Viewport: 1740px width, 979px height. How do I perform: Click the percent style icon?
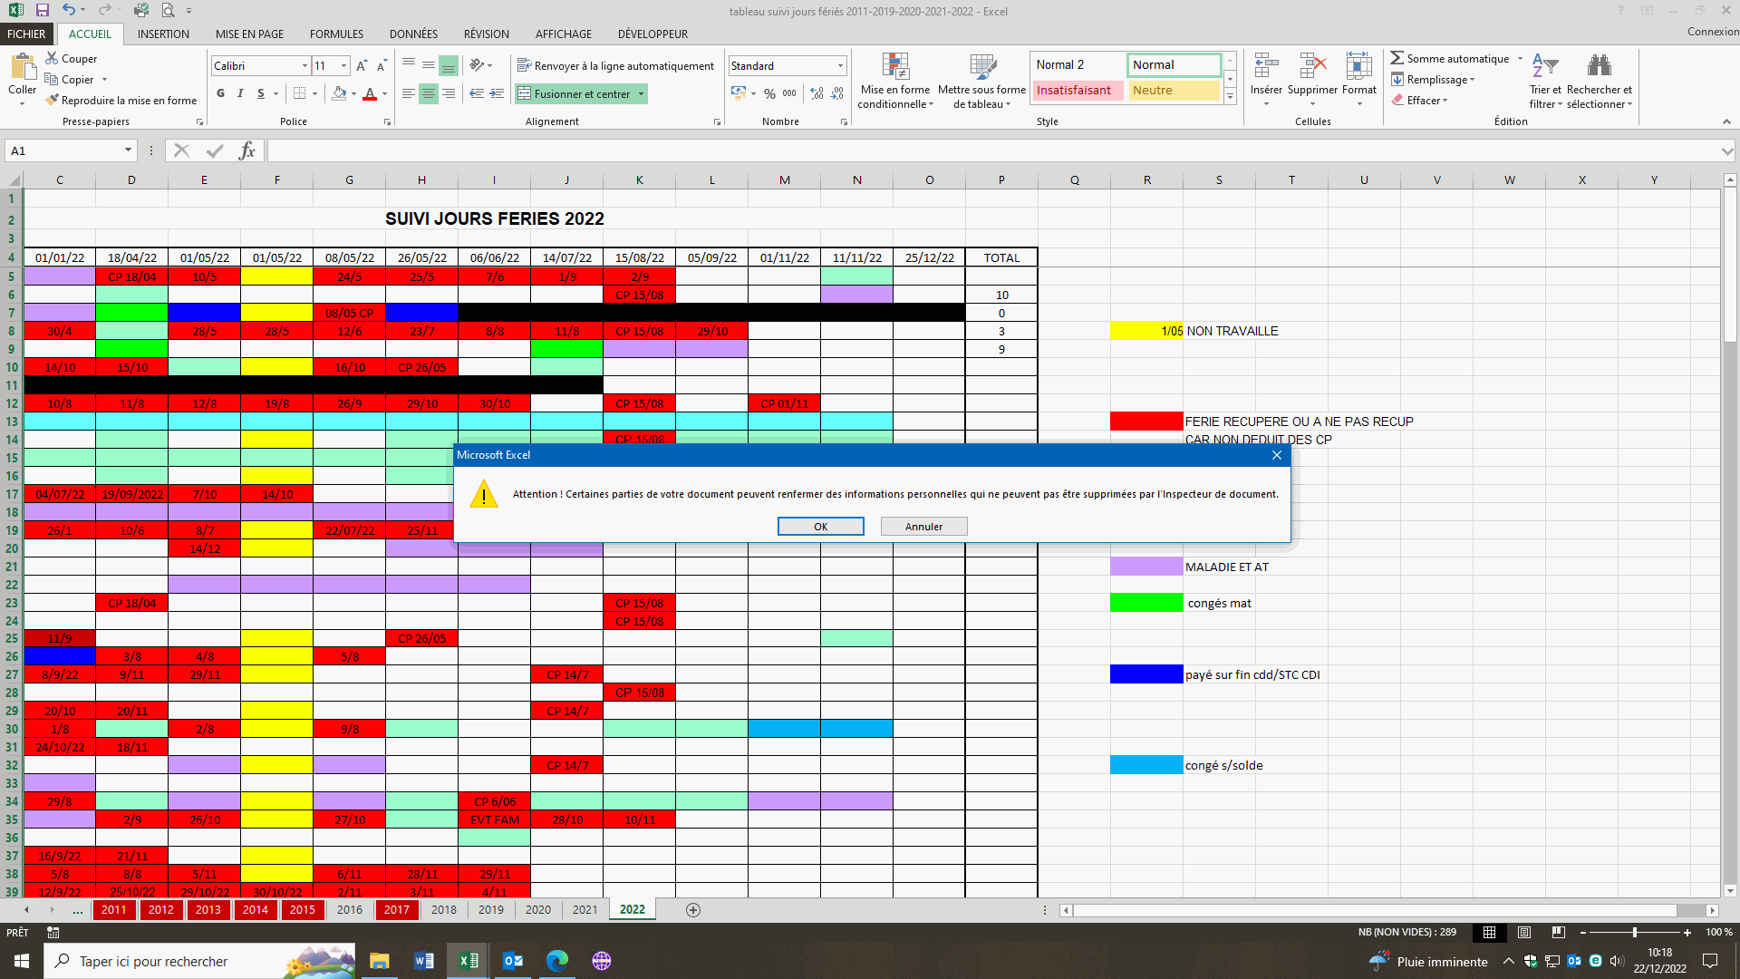[769, 93]
